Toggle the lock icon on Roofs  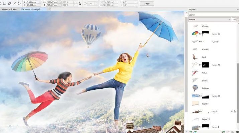tap(235, 111)
